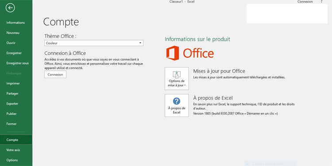332x166 pixels.
Task: Select Exporter in the sidebar
Action: point(12,104)
